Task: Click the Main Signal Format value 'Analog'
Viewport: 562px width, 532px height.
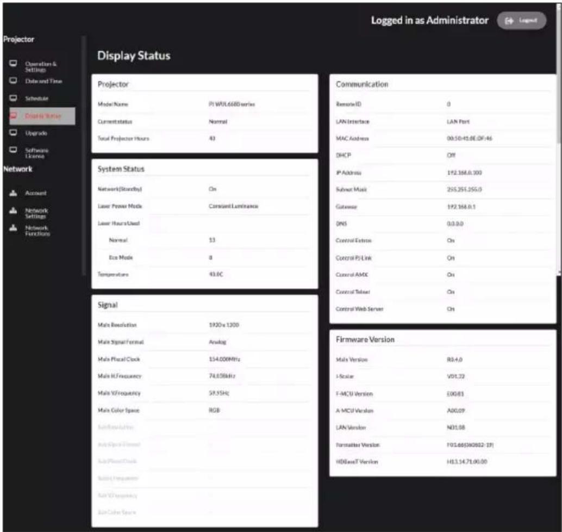Action: pos(217,342)
